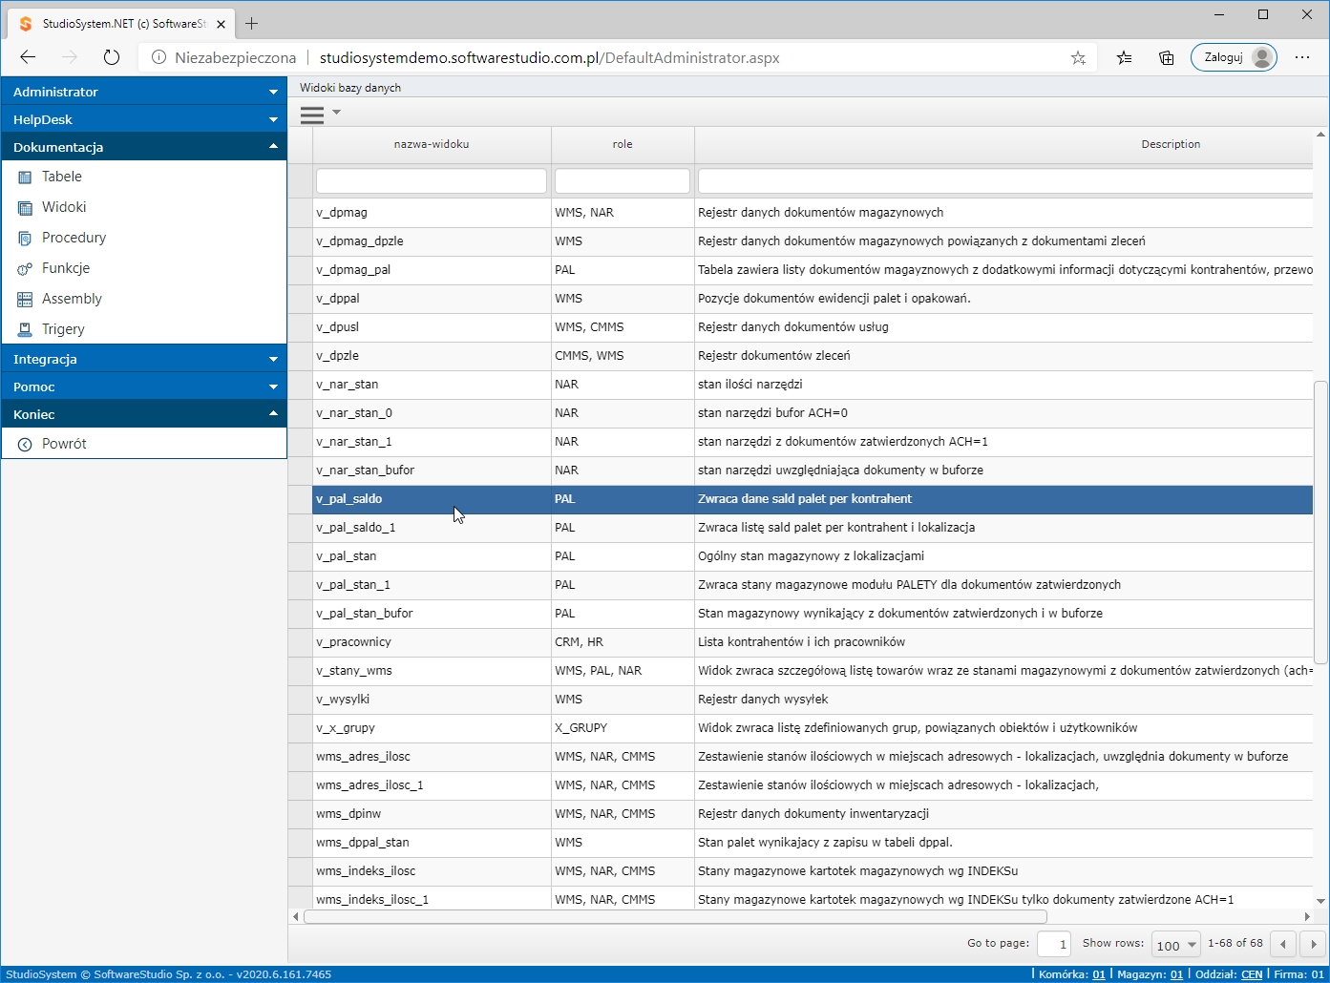The width and height of the screenshot is (1330, 983).
Task: Click the Powrót back icon
Action: pos(26,444)
